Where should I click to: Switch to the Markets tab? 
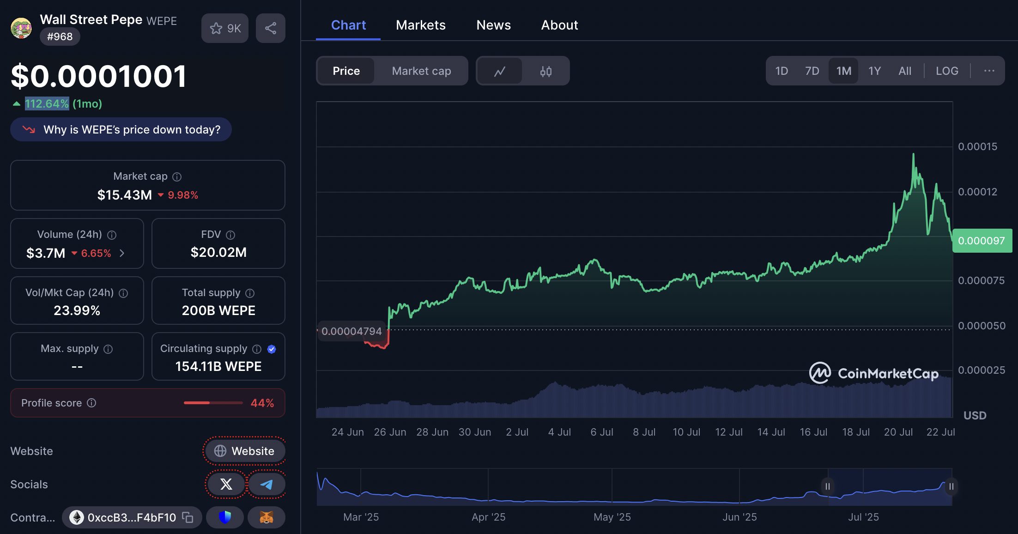421,25
